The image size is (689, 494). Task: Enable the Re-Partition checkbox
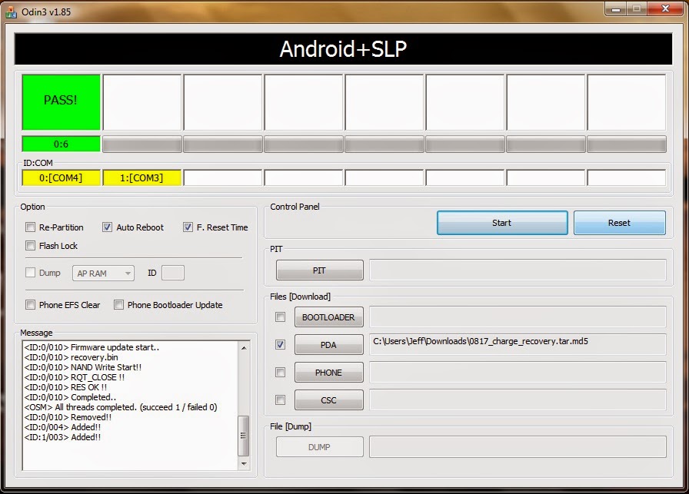pos(30,227)
